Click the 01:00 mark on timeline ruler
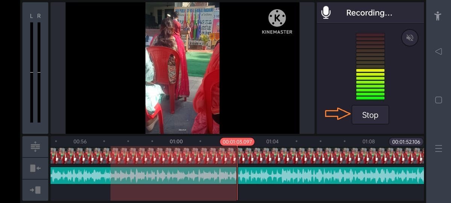451x203 pixels. tap(176, 142)
